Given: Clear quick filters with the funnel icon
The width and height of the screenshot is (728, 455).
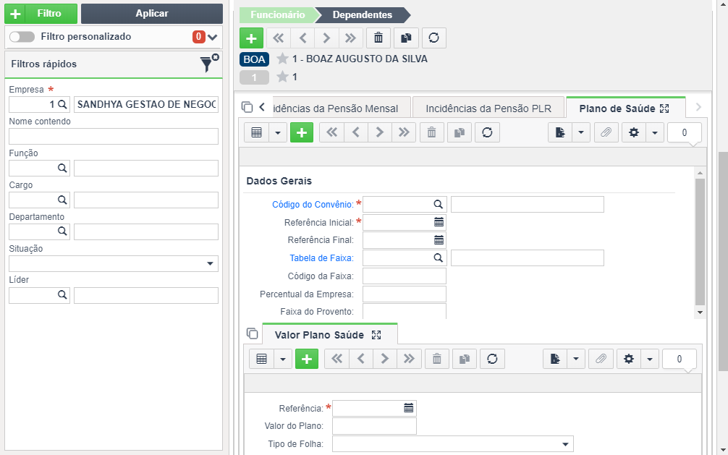Looking at the screenshot, I should click(209, 63).
